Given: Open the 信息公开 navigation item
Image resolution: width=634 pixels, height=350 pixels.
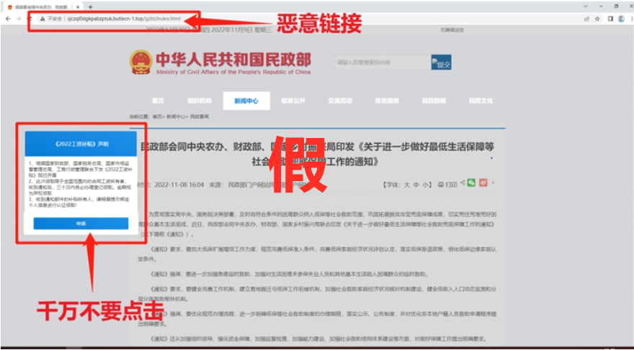Looking at the screenshot, I should [293, 101].
